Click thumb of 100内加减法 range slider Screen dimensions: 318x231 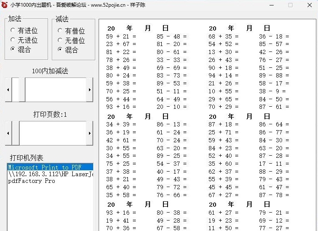[22, 90]
